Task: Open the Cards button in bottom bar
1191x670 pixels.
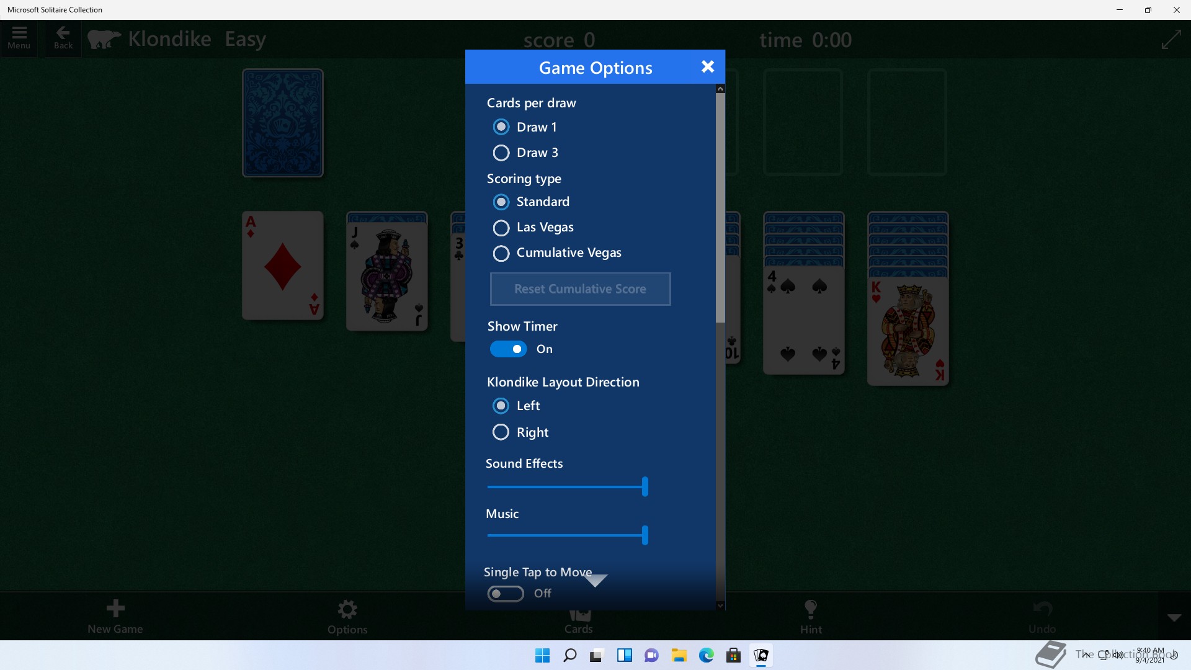Action: click(579, 623)
